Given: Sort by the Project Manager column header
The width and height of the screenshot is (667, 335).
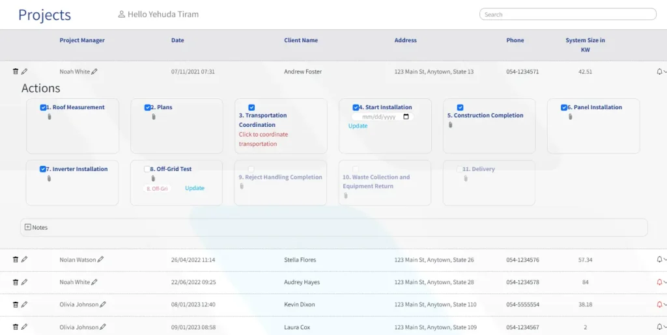Looking at the screenshot, I should coord(82,40).
